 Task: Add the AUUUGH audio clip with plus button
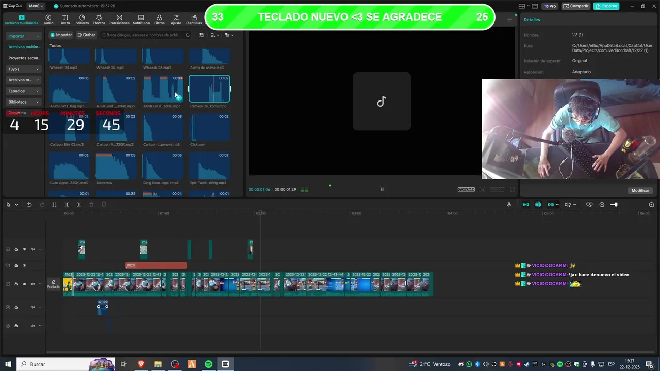(x=179, y=97)
